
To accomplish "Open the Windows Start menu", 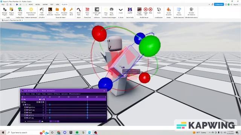I will (3, 132).
